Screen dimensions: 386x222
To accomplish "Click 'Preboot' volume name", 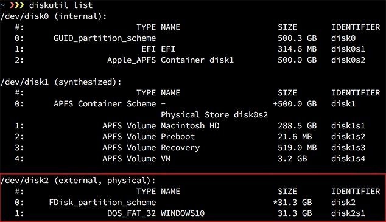I will tap(178, 136).
